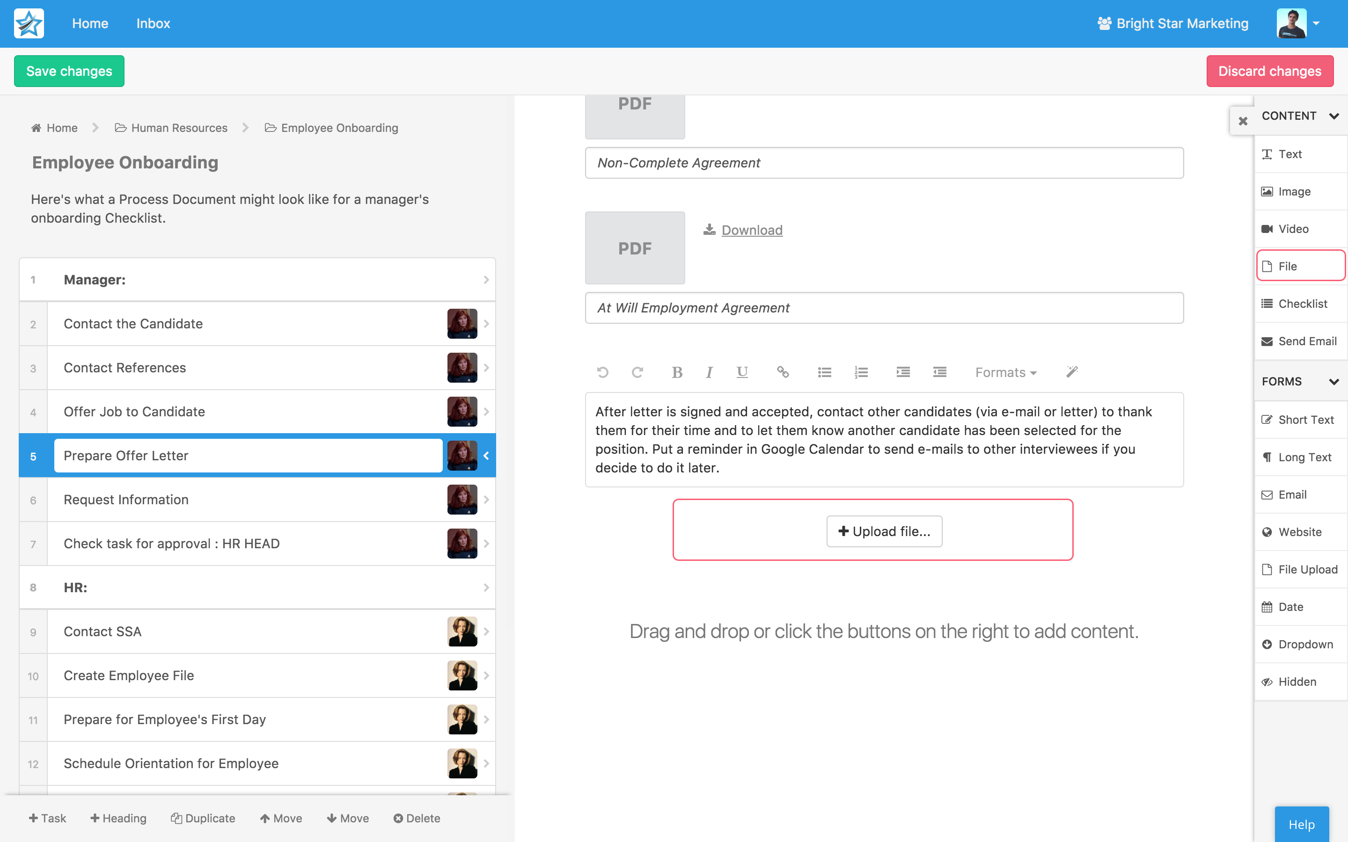
Task: Open the Inbox tab
Action: click(x=153, y=23)
